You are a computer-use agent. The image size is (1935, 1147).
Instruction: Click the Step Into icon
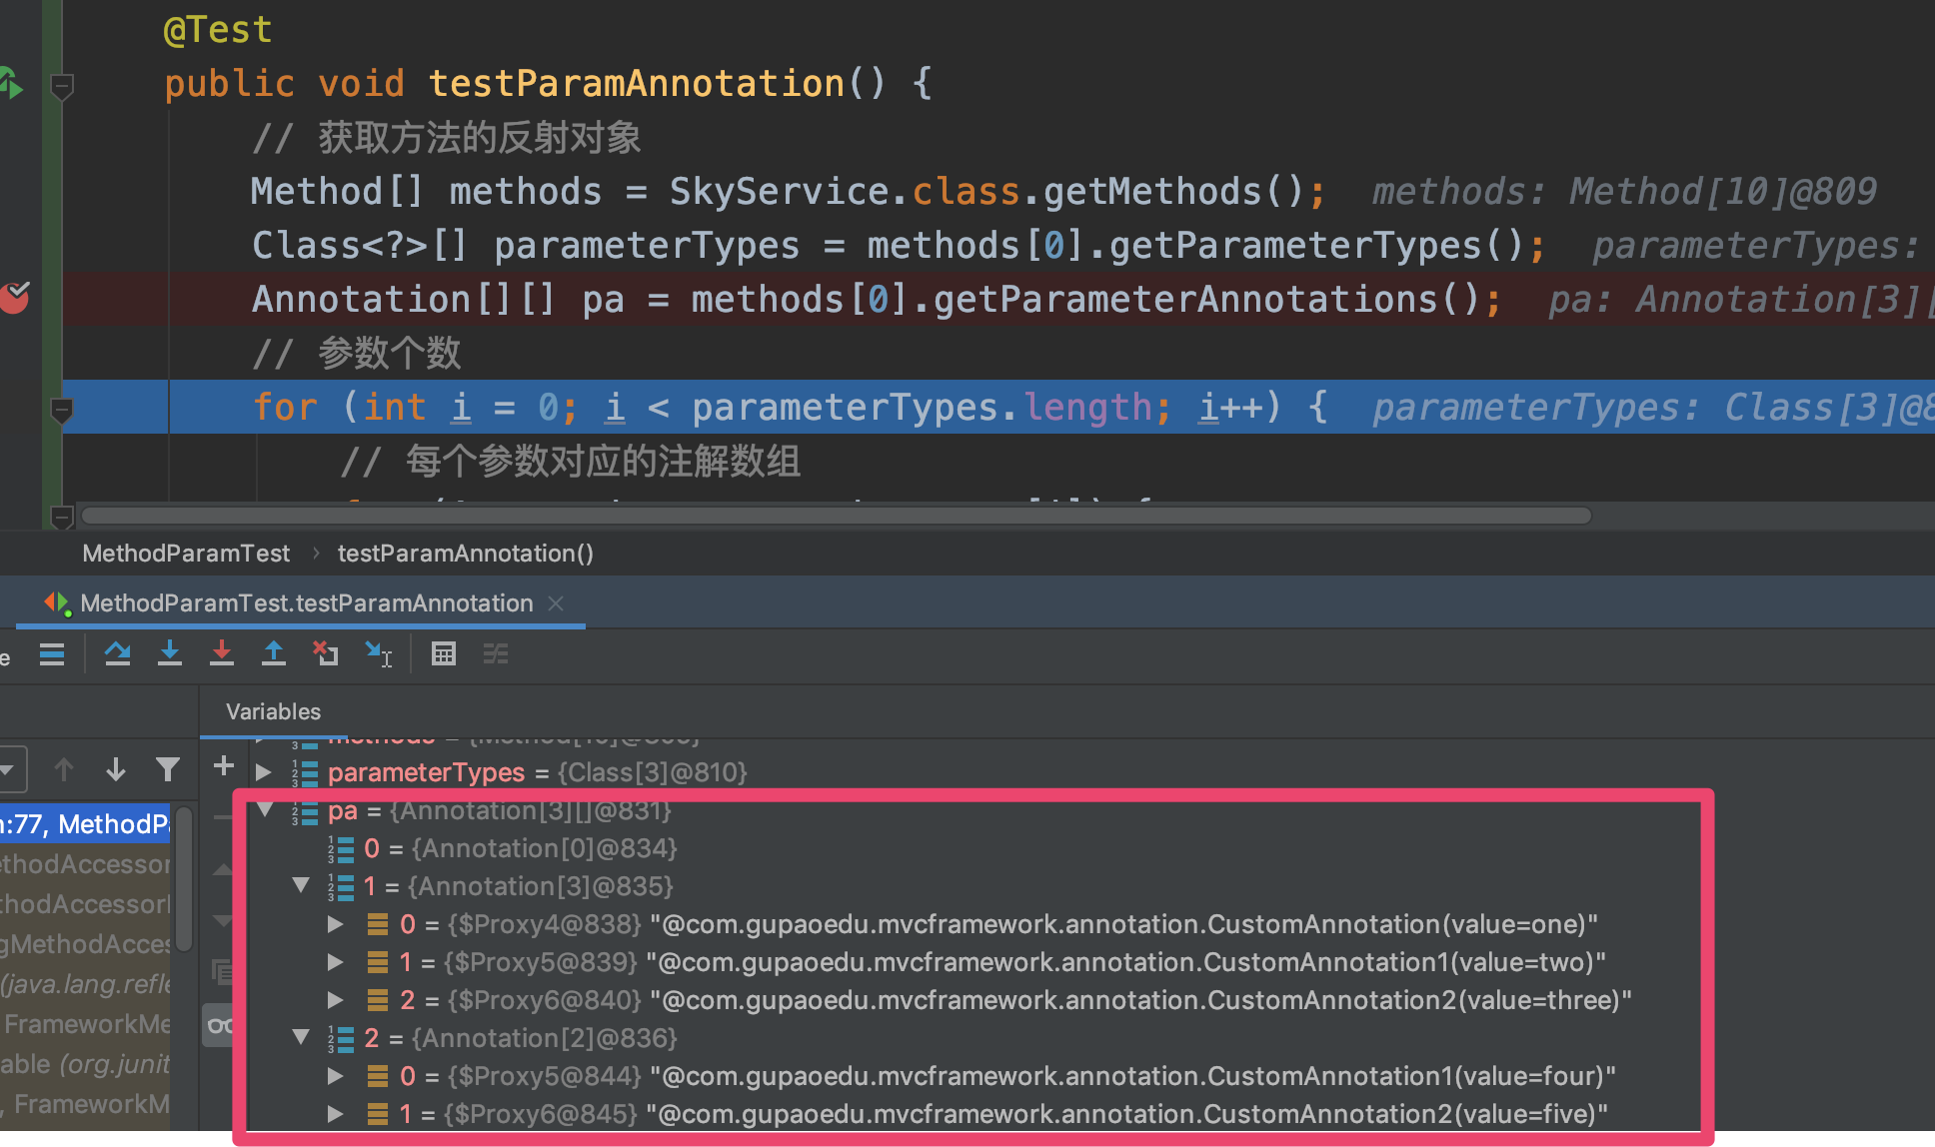[x=170, y=654]
